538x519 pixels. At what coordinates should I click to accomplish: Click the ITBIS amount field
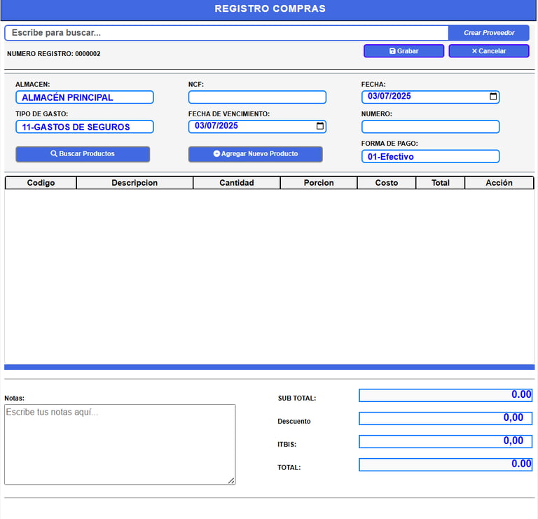pyautogui.click(x=446, y=441)
